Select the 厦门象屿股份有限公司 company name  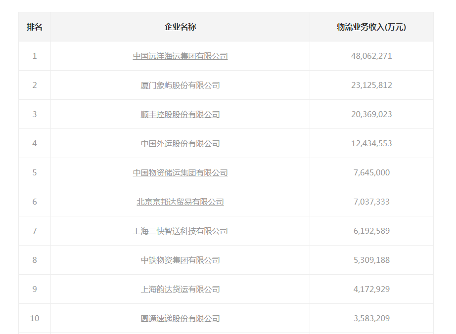(180, 85)
